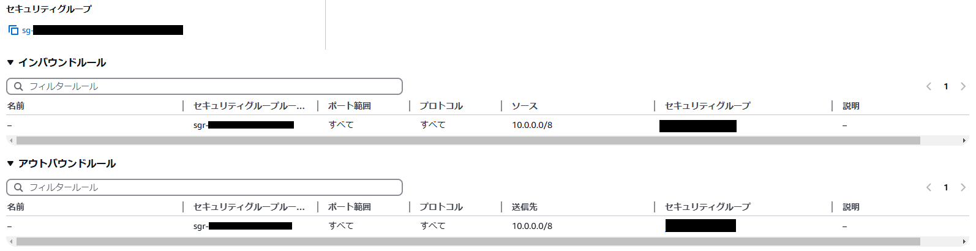
Task: Click the inbound table horizontal scrollbar
Action: coord(468,141)
